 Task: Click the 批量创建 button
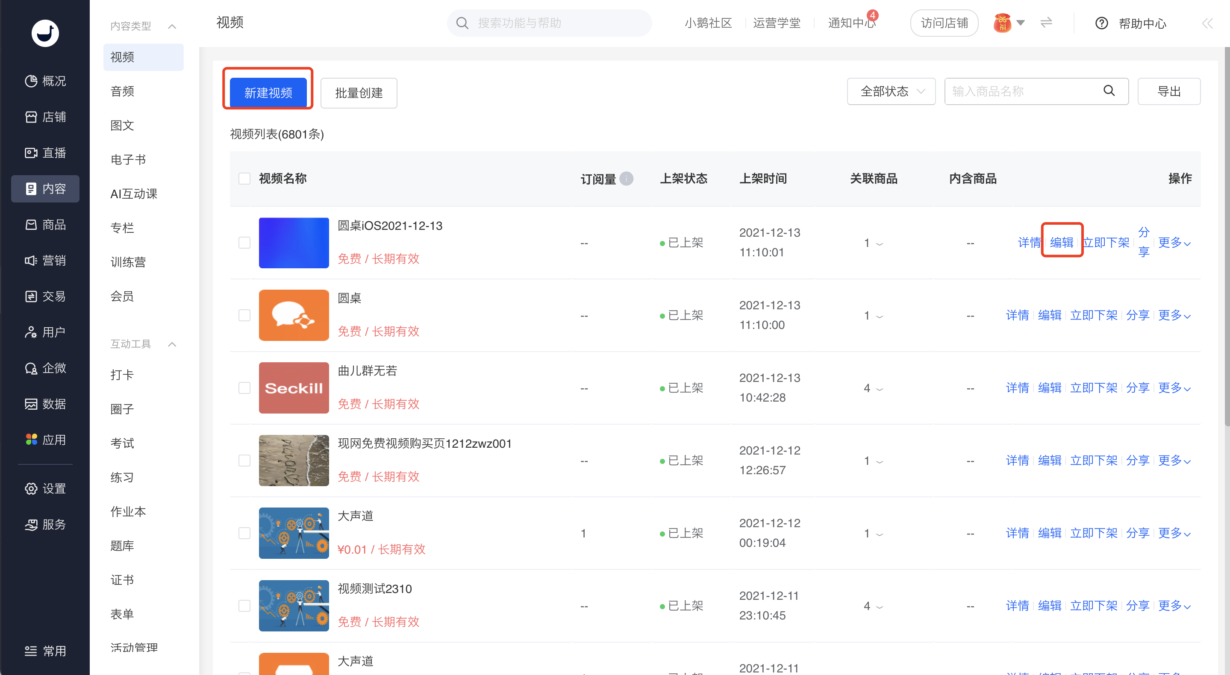click(x=359, y=93)
